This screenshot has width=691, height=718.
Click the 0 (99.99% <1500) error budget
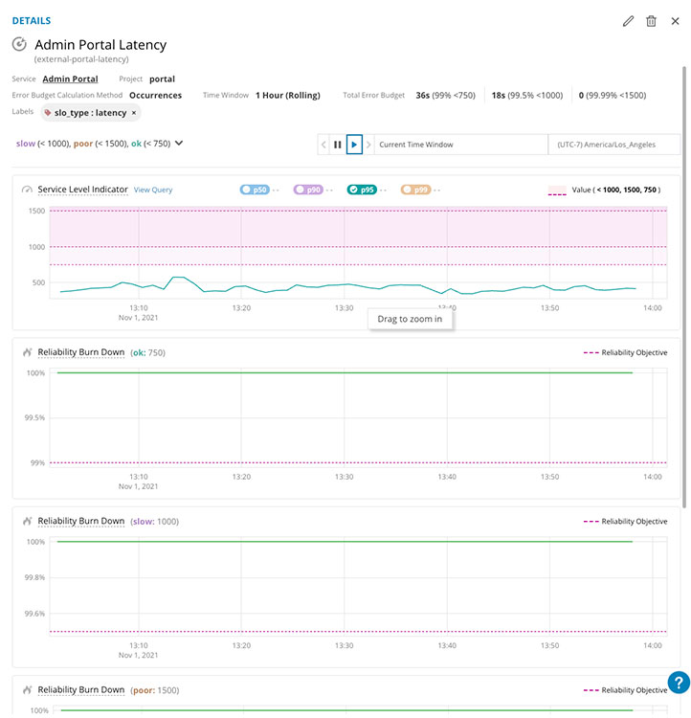point(613,95)
